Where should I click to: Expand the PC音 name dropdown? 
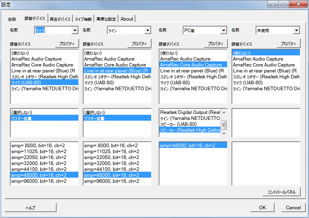224,30
